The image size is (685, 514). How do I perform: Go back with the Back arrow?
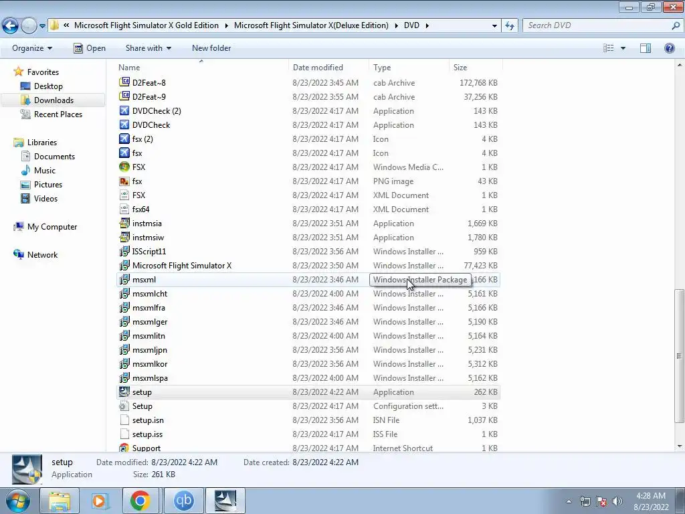pyautogui.click(x=10, y=25)
